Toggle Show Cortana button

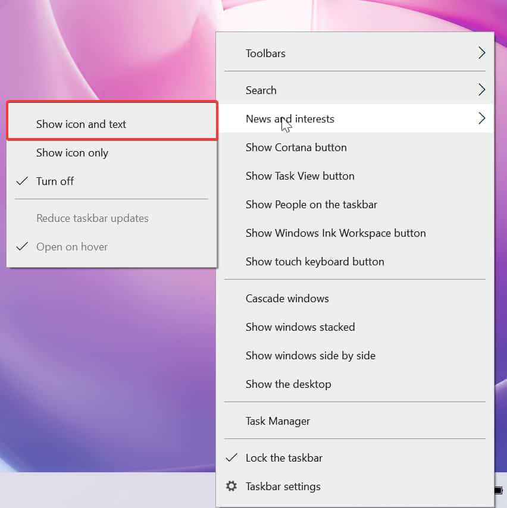tap(355, 148)
